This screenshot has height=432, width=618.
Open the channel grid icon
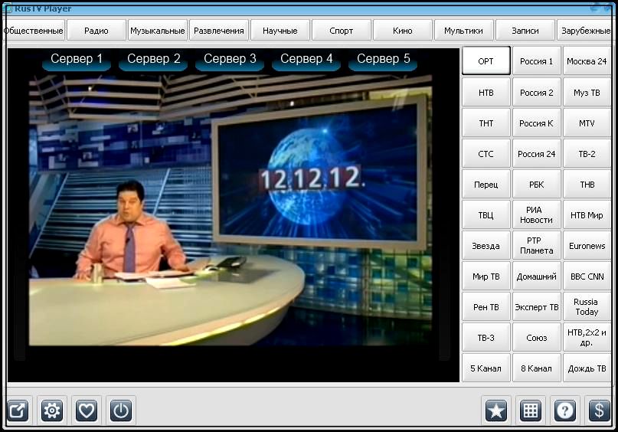(x=531, y=411)
